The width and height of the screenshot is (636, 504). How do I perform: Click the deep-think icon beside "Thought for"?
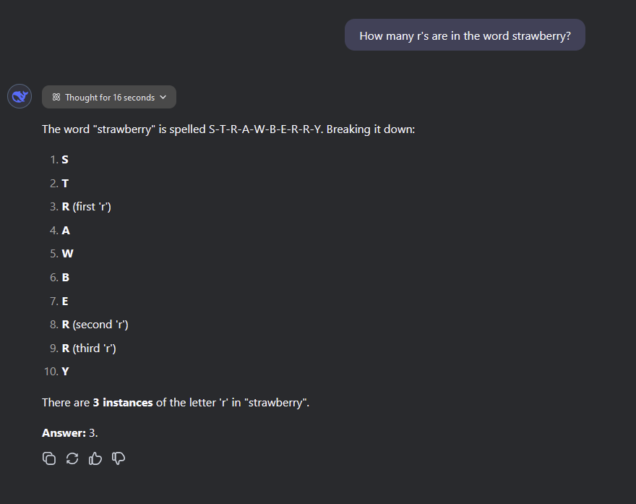point(56,97)
